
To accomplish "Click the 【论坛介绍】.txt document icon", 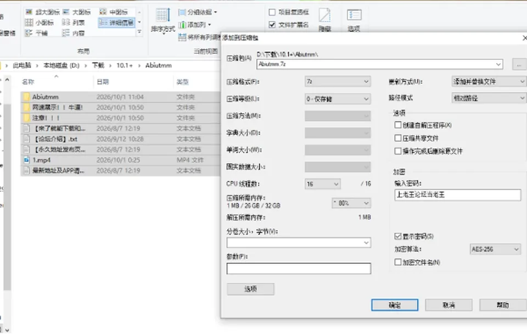I will [x=26, y=139].
